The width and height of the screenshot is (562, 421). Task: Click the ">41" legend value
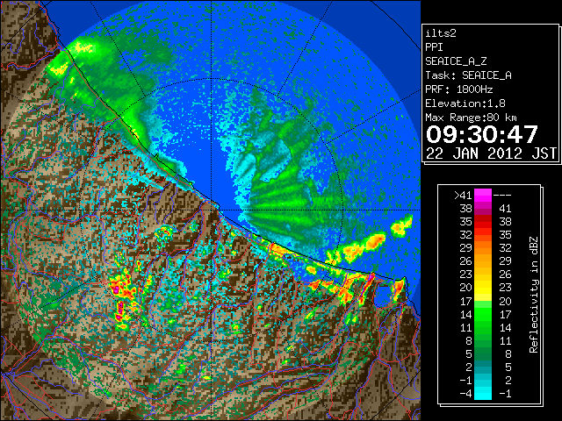463,196
